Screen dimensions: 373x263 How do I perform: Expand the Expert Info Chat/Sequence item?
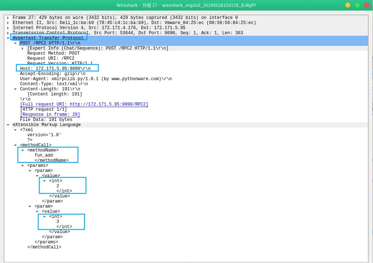point(23,48)
